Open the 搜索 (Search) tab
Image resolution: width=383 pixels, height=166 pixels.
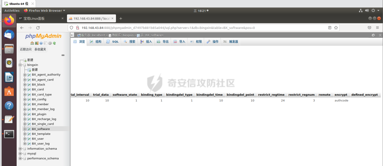coord(129,42)
